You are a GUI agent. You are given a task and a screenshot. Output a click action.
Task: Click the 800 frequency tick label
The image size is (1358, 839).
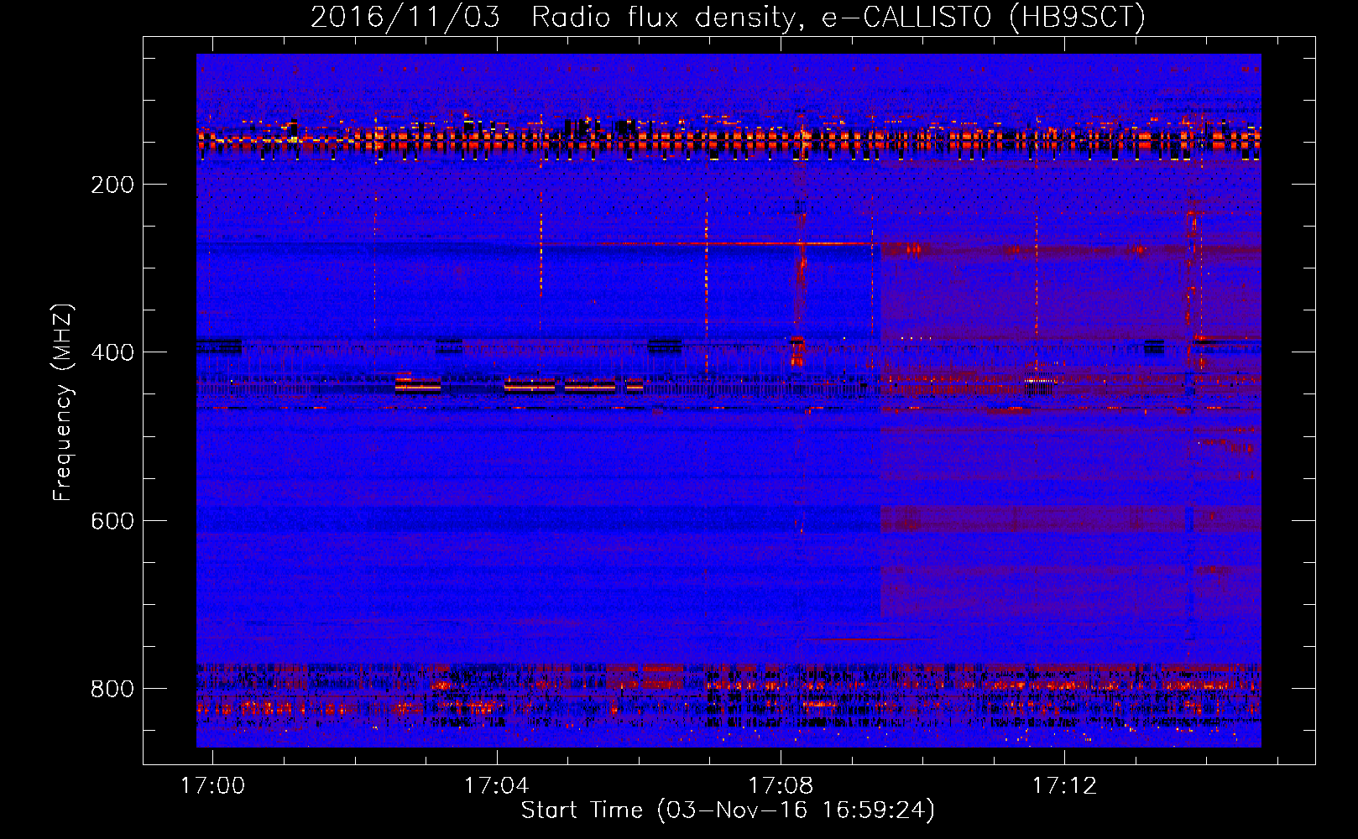(x=112, y=689)
